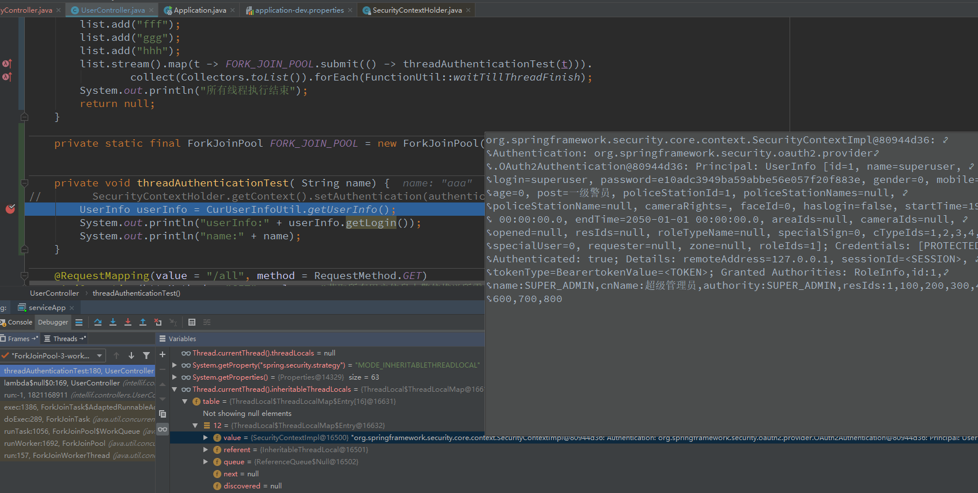Select frame doExec:289, ForkJoinTask
This screenshot has height=493, width=978.
click(78, 419)
